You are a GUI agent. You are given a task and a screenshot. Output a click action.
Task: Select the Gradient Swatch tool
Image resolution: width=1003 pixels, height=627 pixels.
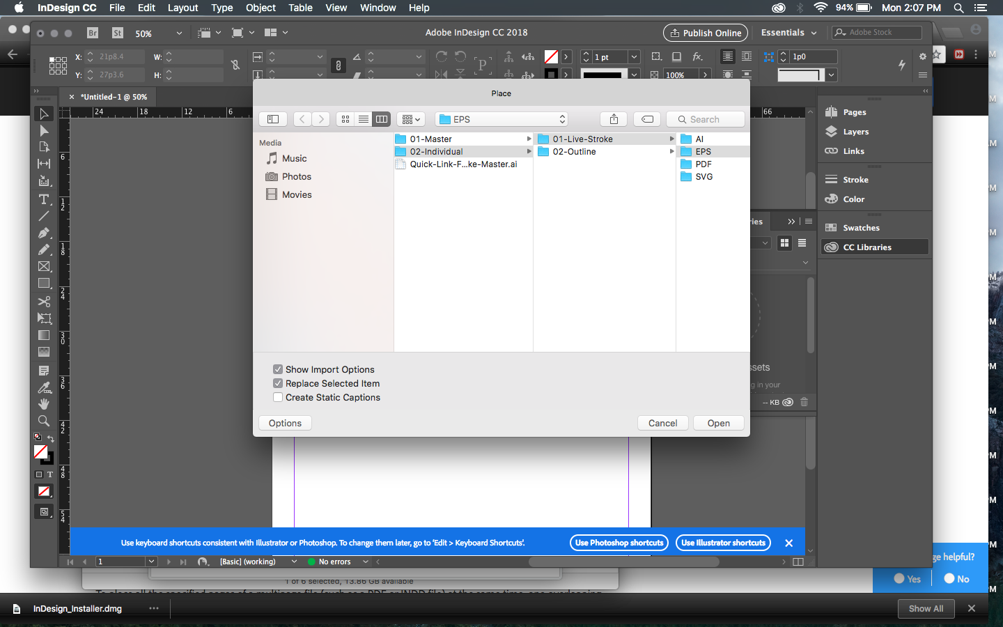coord(44,335)
